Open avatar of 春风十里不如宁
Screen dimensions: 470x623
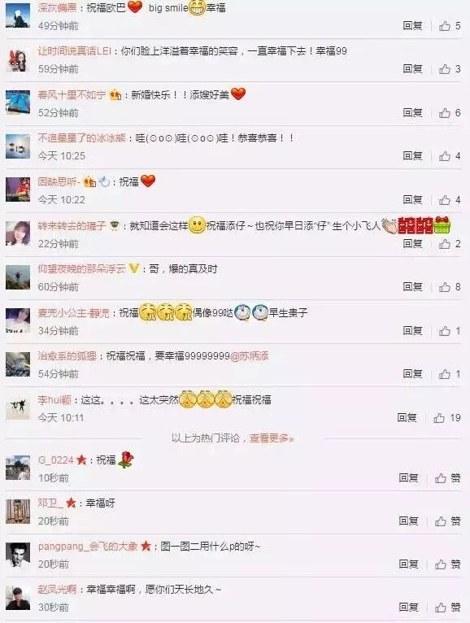tap(18, 102)
